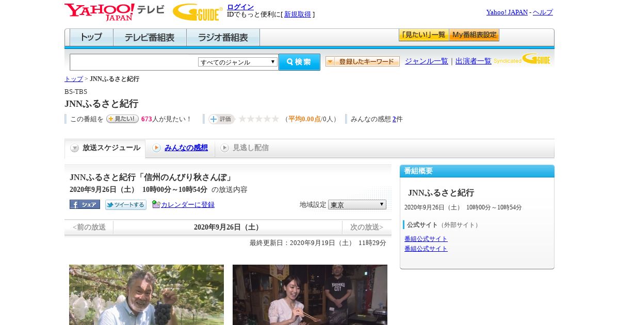Open thumbnail of man holding grapes
The image size is (619, 325).
pos(146,295)
